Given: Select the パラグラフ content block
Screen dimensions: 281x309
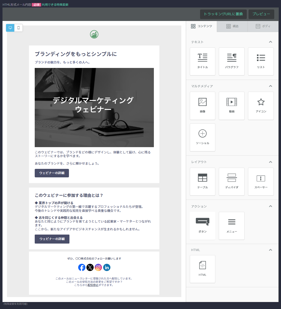Looking at the screenshot, I should [x=232, y=61].
